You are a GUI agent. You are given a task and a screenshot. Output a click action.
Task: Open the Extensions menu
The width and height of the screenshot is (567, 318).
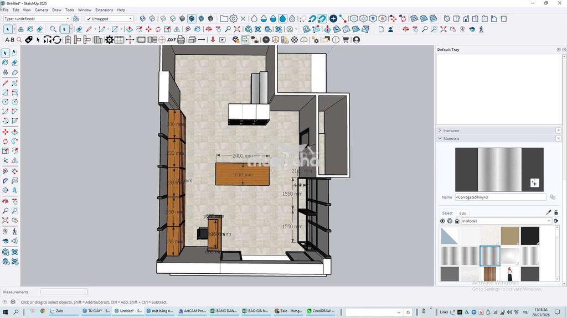[104, 10]
